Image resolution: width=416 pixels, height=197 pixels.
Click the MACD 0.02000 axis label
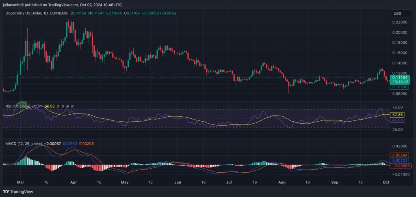click(x=400, y=146)
